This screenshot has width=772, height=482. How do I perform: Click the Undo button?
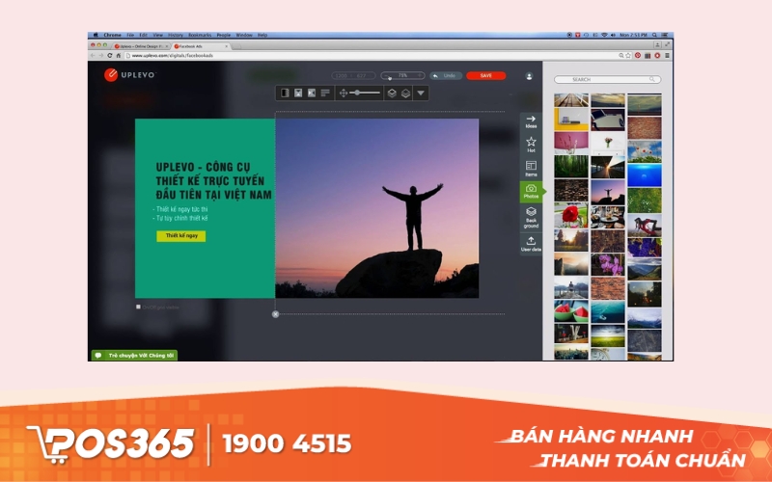coord(446,76)
